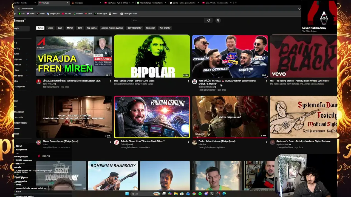Open Google Çeviri bookmark
This screenshot has height=197, width=351.
pos(53,14)
